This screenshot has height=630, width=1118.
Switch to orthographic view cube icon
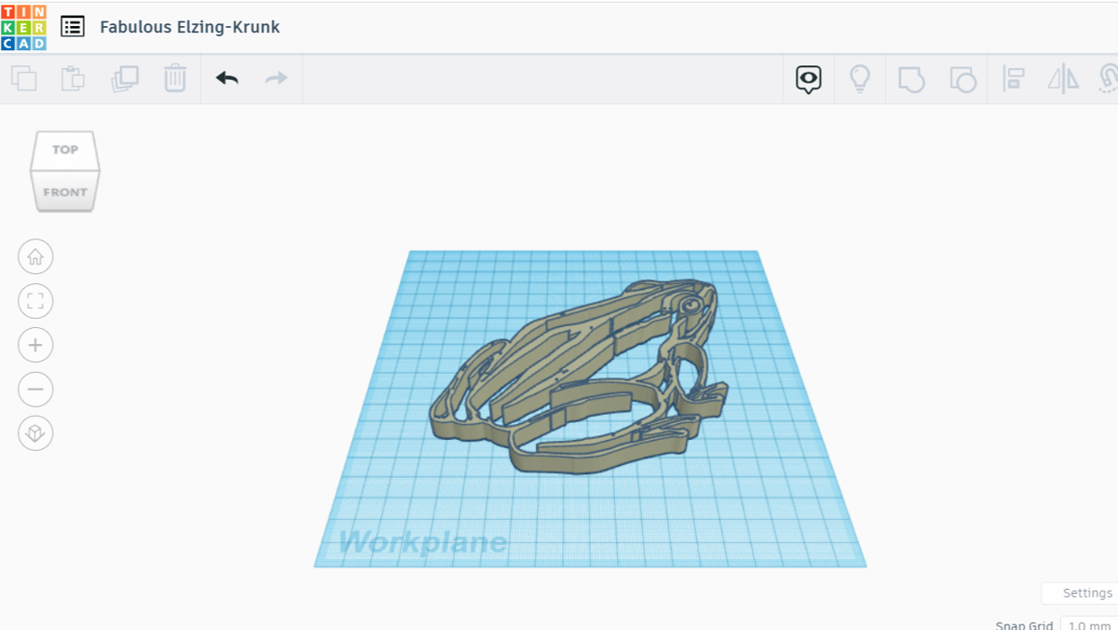35,433
